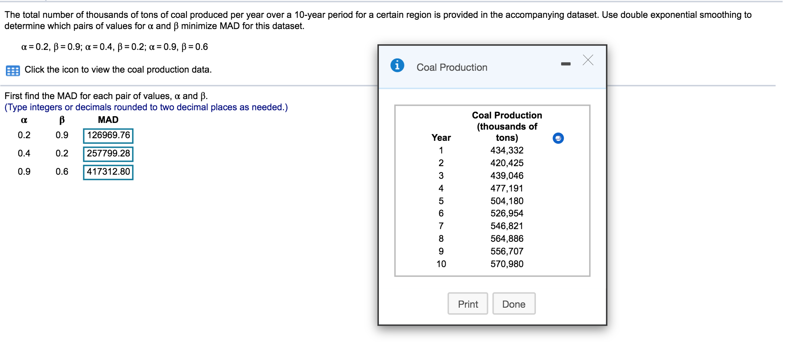Click the spreadsheet icon to view coal production data
The image size is (786, 342).
[13, 70]
